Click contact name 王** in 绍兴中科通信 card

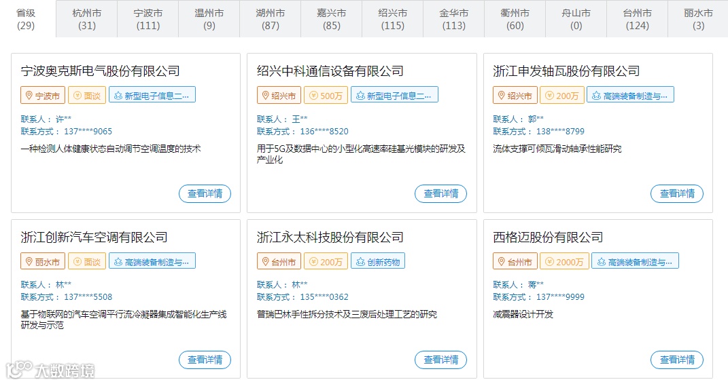point(300,119)
